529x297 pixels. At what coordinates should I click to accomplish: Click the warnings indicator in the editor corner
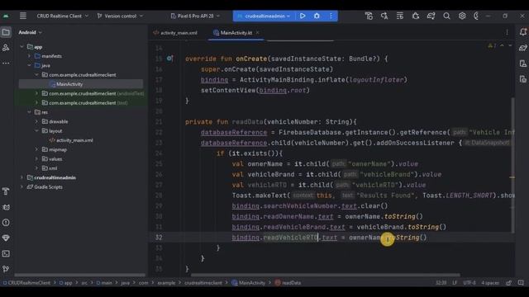(x=492, y=45)
